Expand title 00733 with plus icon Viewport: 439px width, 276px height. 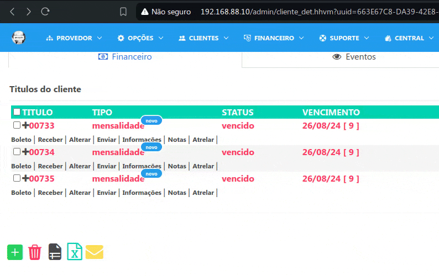pyautogui.click(x=25, y=125)
